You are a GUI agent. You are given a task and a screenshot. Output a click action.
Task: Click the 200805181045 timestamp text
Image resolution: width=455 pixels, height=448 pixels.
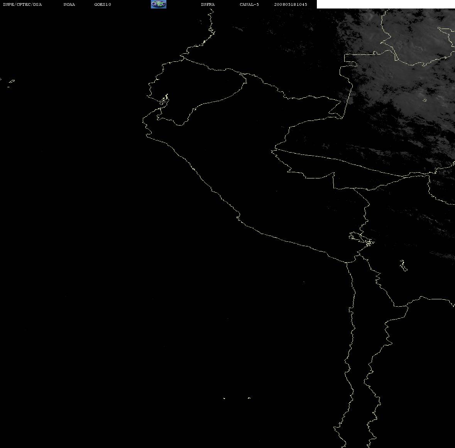(291, 4)
